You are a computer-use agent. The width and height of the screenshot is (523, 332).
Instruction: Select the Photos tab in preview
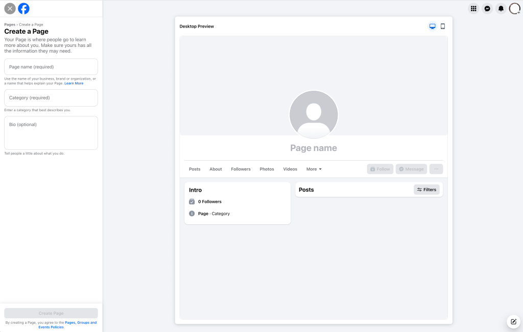267,169
